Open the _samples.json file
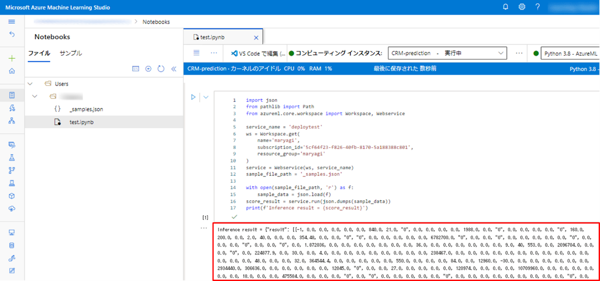Viewport: 600px width, 281px height. (x=86, y=109)
